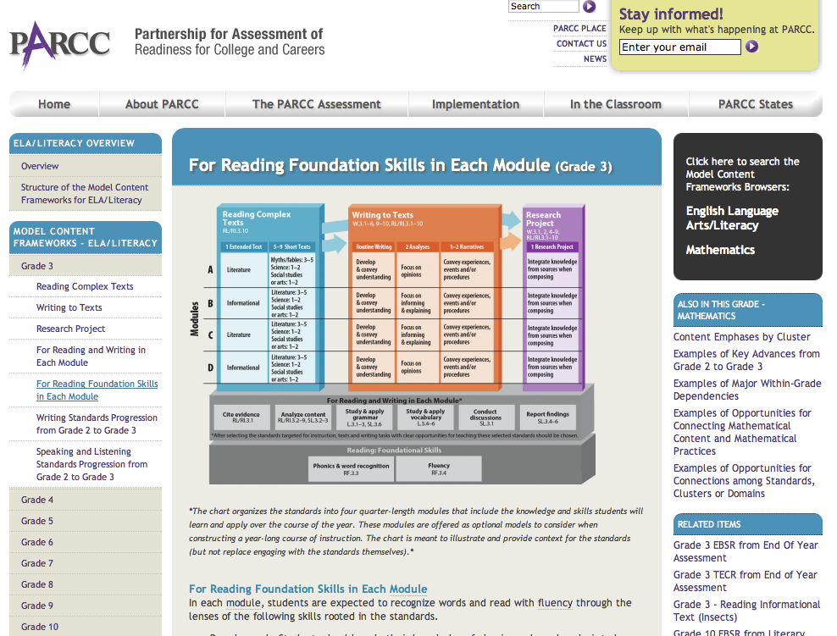Viewport: 837px width, 636px height.
Task: Click the ALSO IN THIS GRADE - MATHEMATICS header
Action: pos(747,310)
